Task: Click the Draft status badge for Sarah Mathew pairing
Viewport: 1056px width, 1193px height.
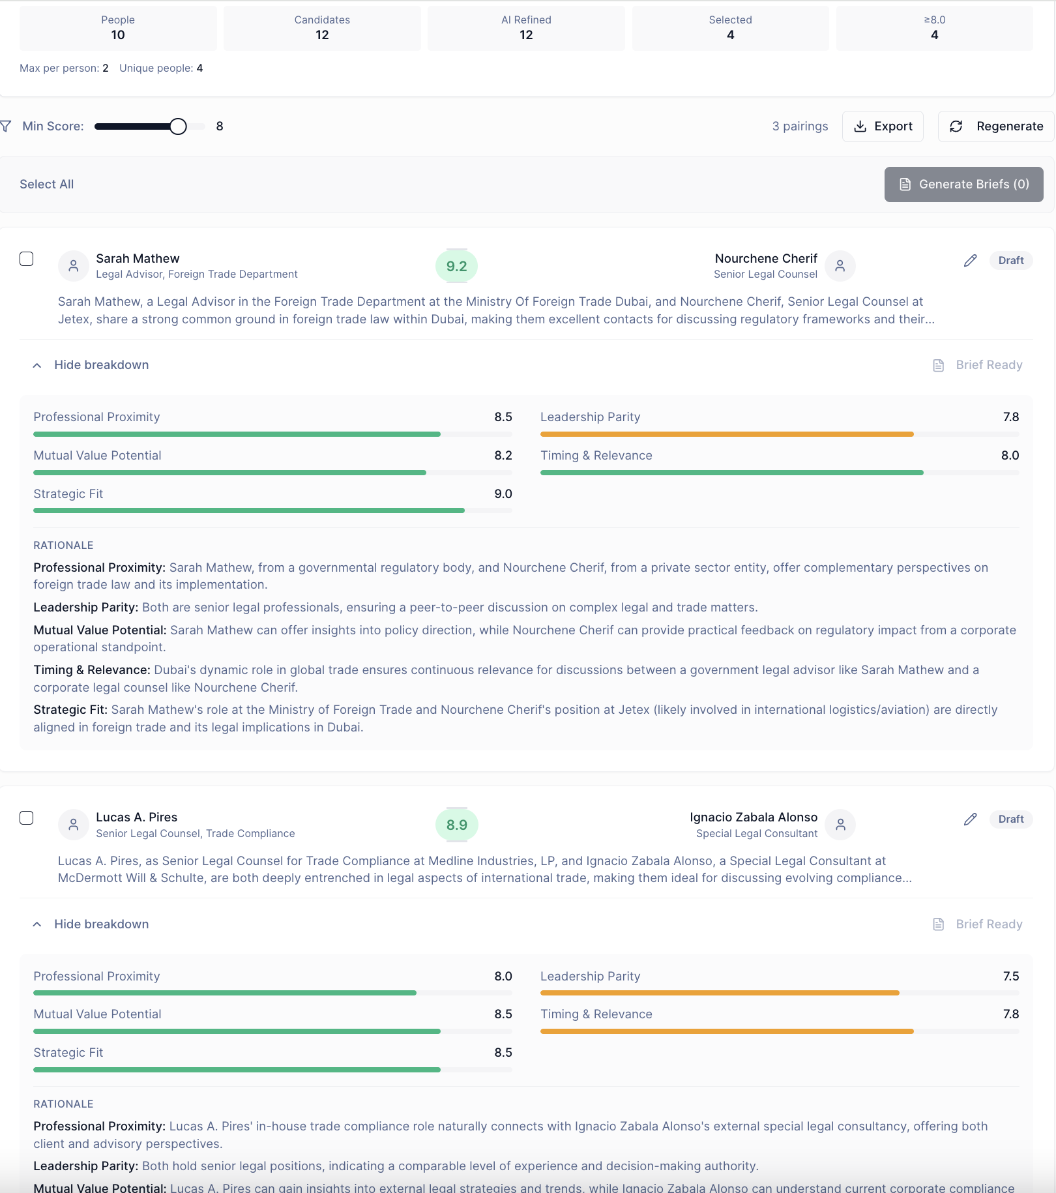Action: [1011, 260]
